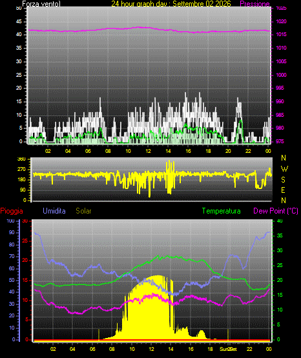
Task: Click the S compass label on wind direction
Action: pyautogui.click(x=284, y=180)
